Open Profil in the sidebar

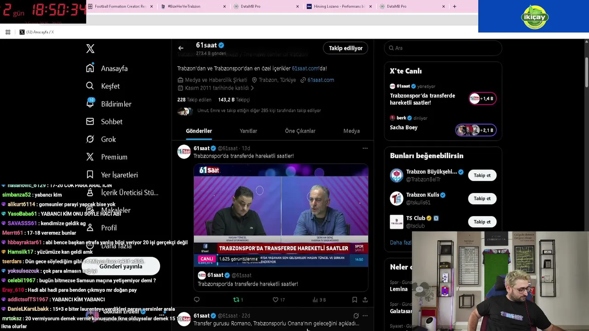point(102,228)
